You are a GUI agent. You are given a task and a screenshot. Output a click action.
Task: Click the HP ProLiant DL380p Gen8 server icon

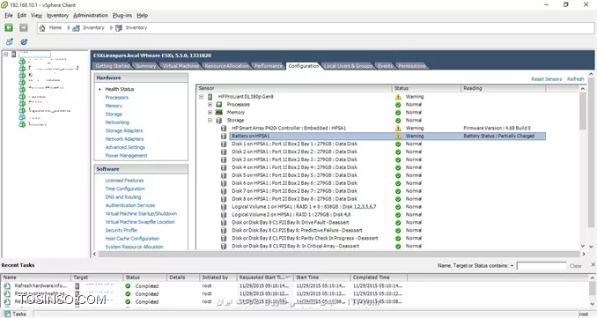tap(210, 97)
